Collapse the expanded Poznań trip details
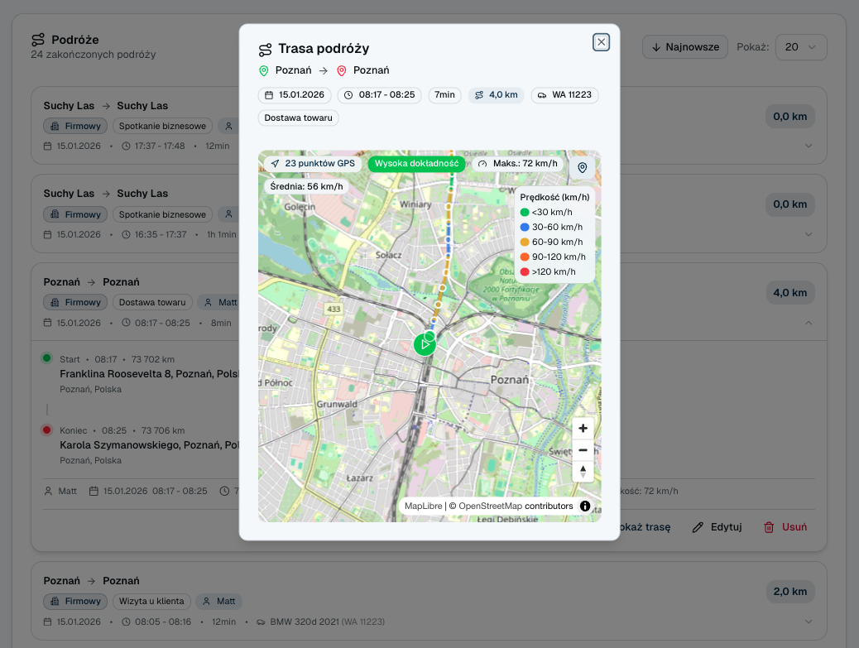Image resolution: width=859 pixels, height=648 pixels. (x=809, y=322)
